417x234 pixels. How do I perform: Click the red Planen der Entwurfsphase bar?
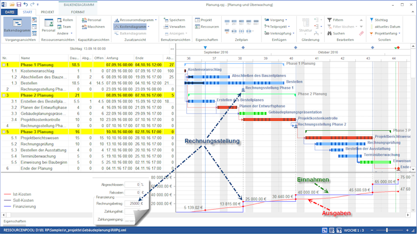(227, 107)
